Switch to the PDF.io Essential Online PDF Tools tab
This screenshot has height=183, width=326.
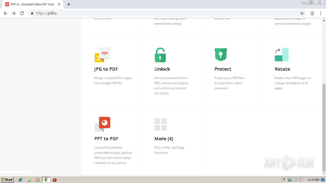click(x=32, y=4)
